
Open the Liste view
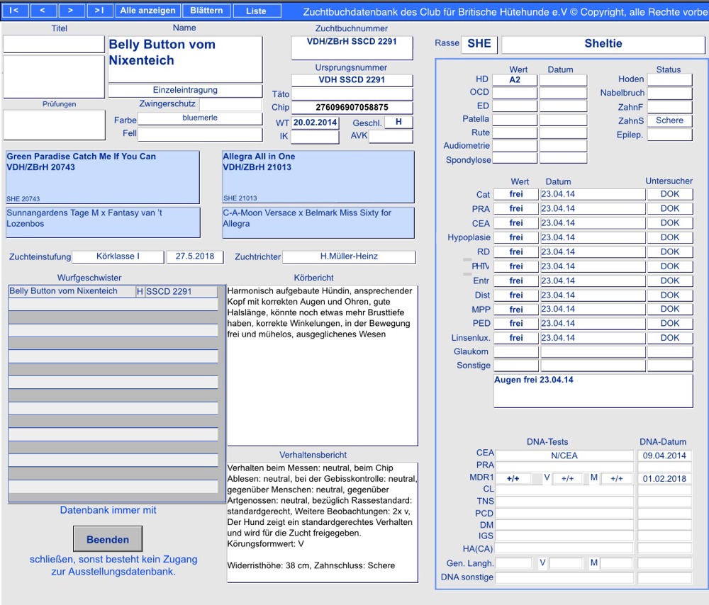tap(257, 11)
